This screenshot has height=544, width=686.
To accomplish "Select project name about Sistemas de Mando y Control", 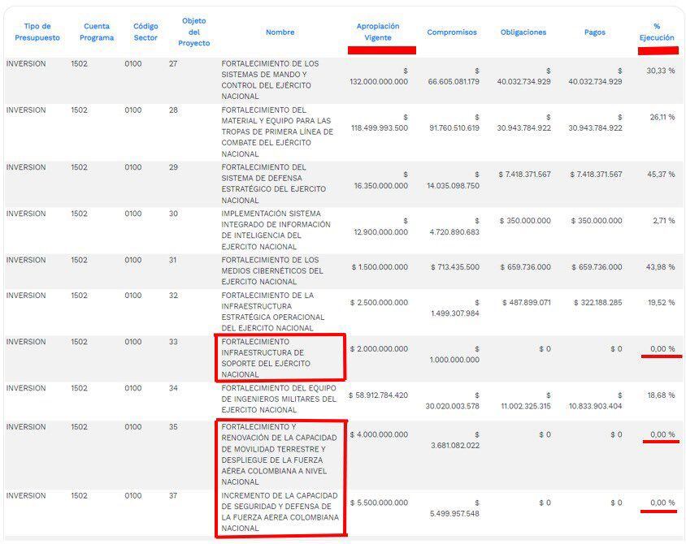I will point(270,80).
